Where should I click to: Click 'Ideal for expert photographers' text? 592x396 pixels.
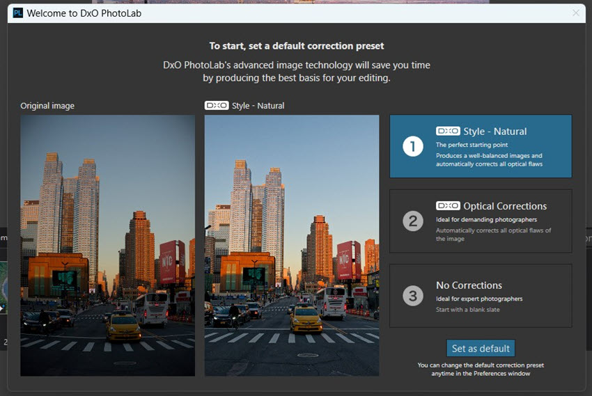(x=479, y=299)
